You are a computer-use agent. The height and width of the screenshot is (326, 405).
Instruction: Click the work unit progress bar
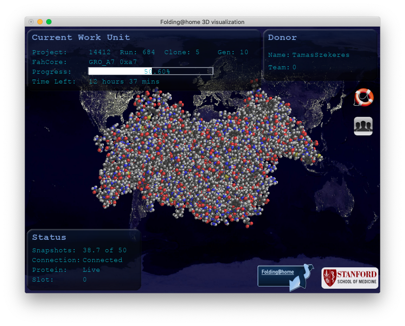151,71
